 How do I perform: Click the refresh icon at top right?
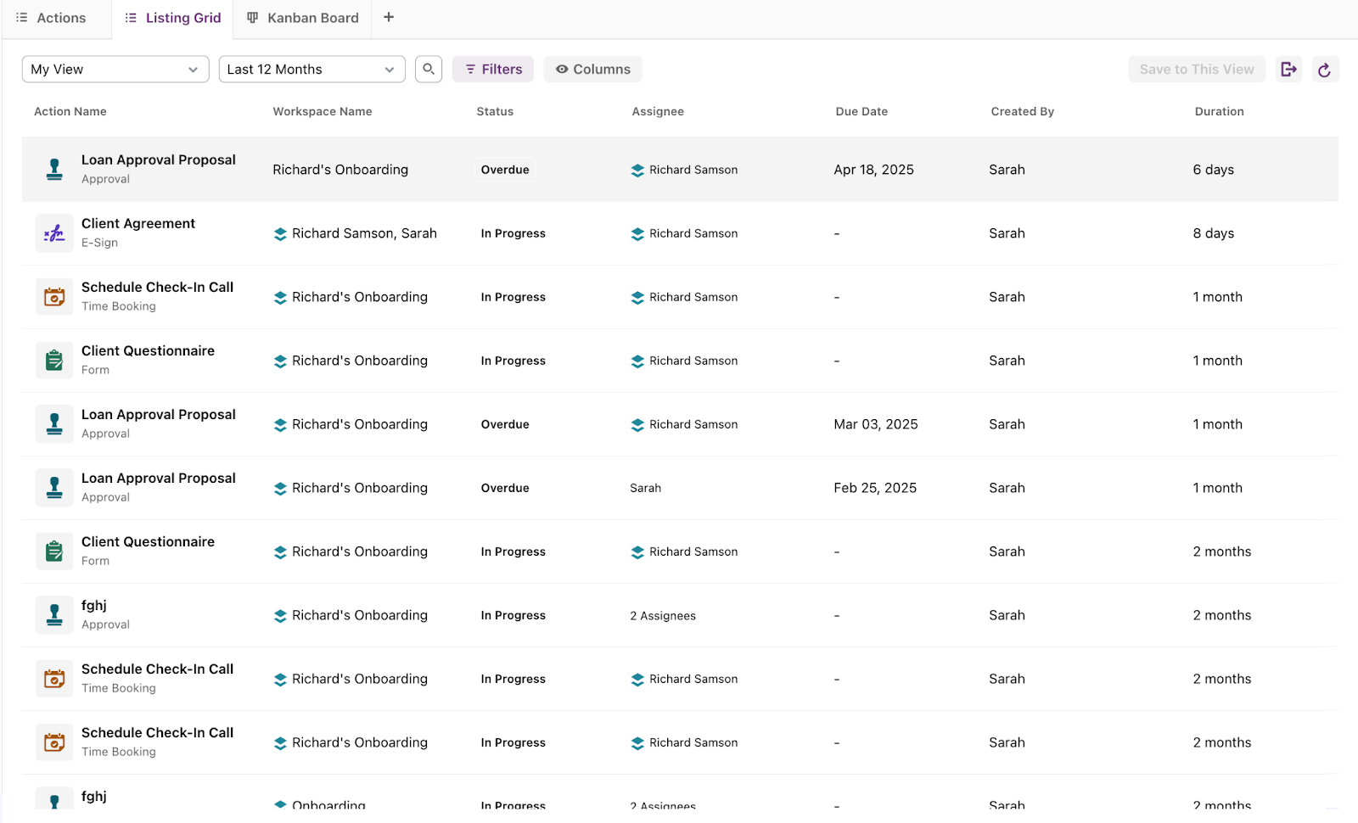click(1325, 69)
